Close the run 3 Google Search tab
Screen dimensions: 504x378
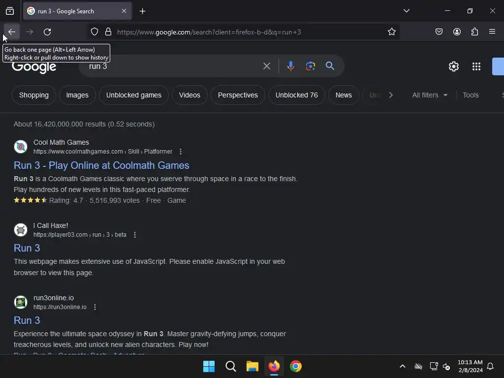(124, 11)
